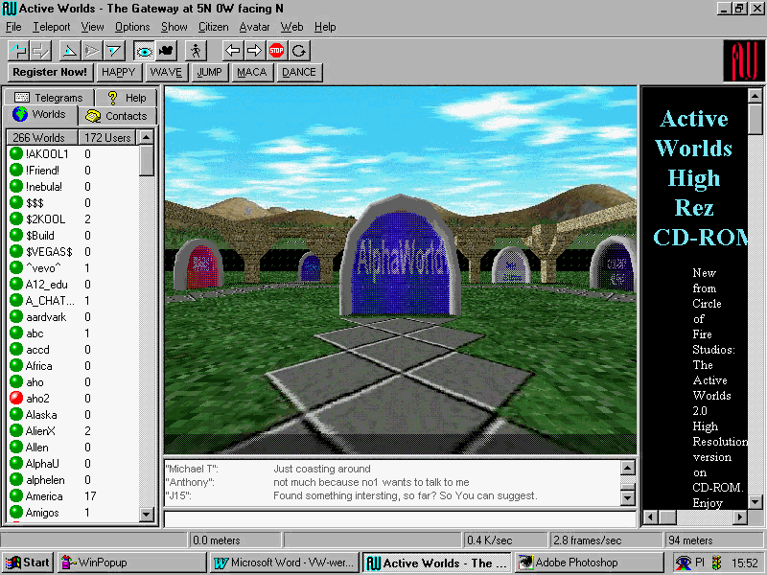Make the avatar WAVE

pyautogui.click(x=166, y=72)
